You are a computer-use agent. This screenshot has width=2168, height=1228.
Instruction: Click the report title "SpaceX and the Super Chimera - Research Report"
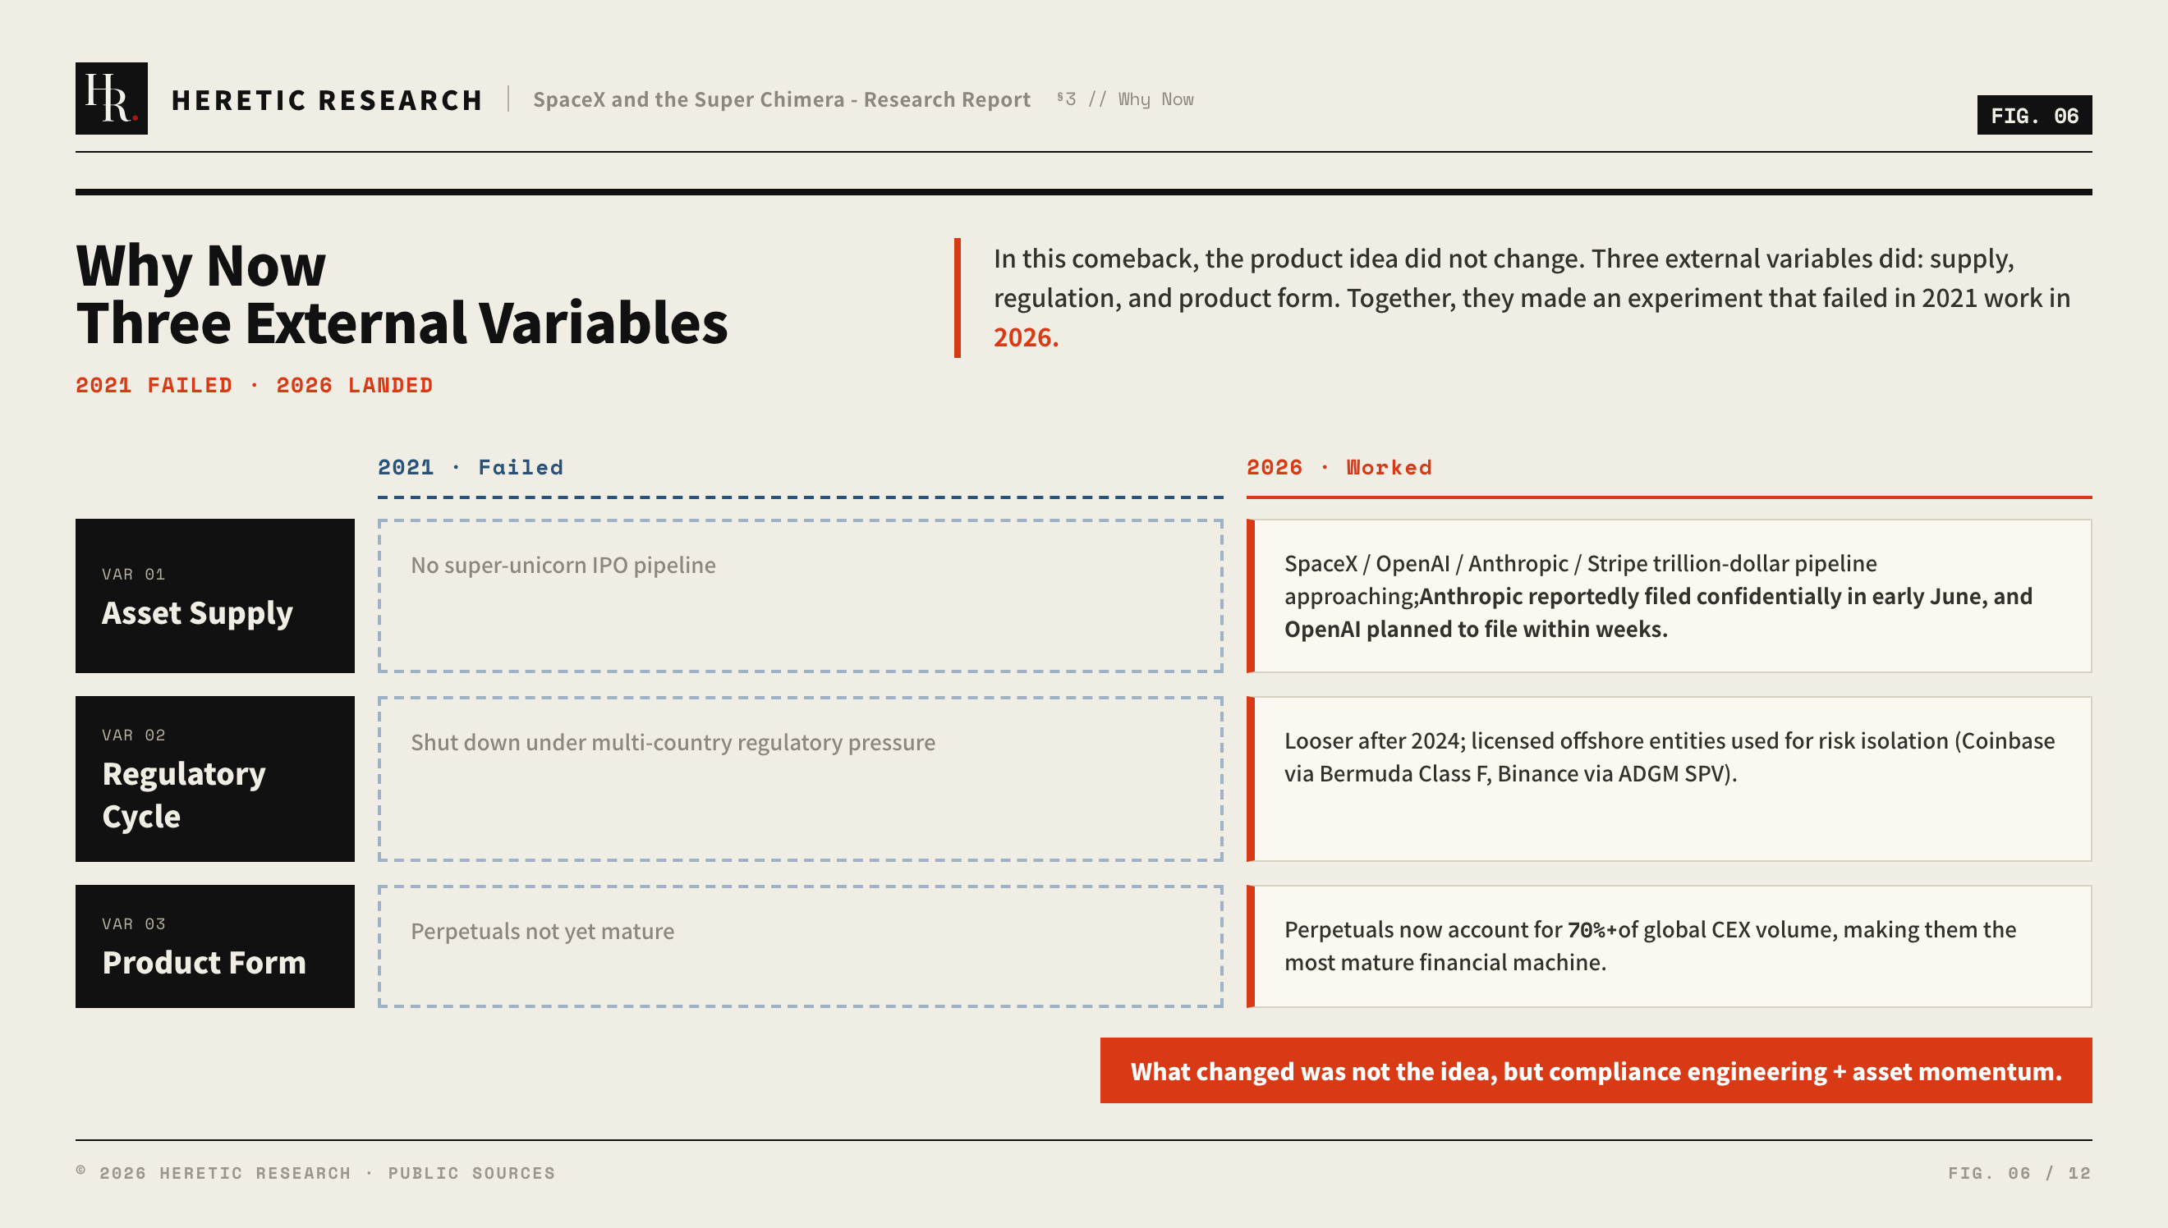coord(781,99)
